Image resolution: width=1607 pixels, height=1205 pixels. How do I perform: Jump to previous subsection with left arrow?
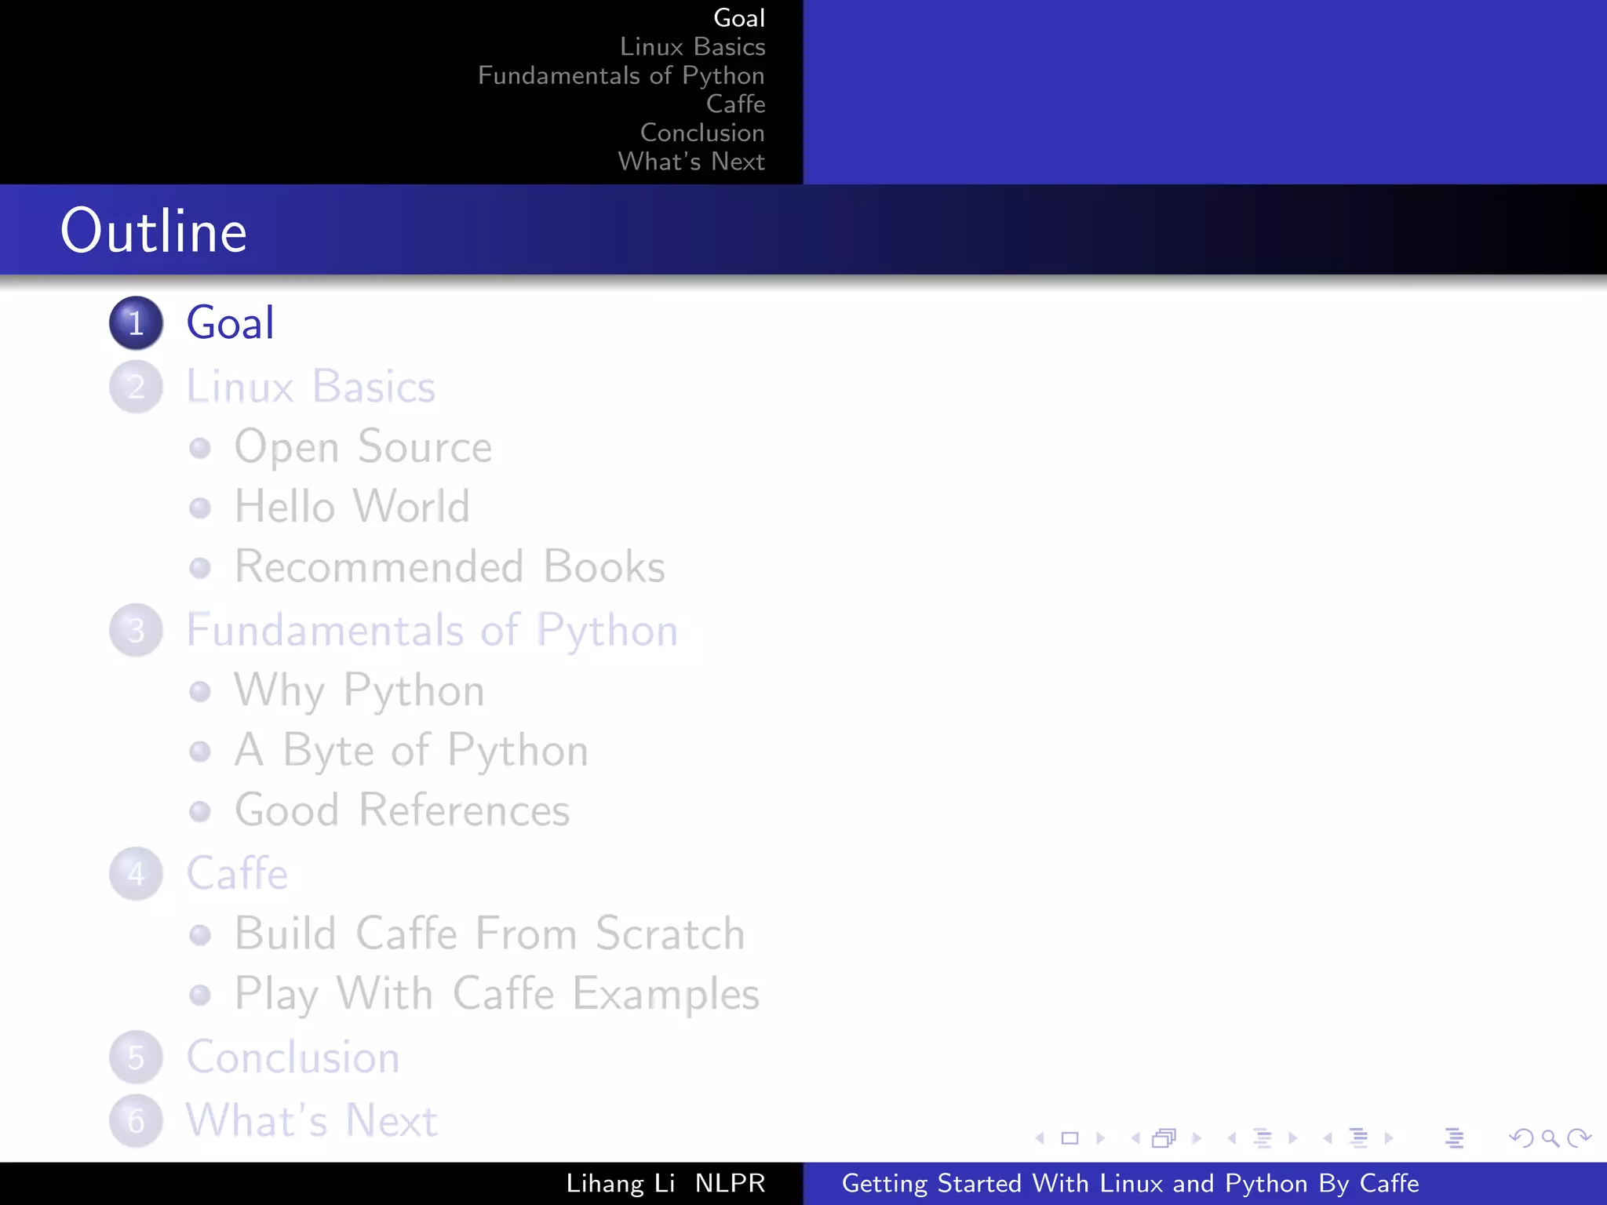[x=1232, y=1138]
